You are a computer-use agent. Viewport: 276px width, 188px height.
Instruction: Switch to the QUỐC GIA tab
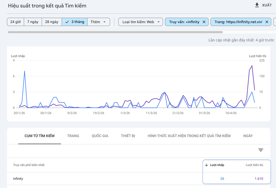(x=100, y=136)
